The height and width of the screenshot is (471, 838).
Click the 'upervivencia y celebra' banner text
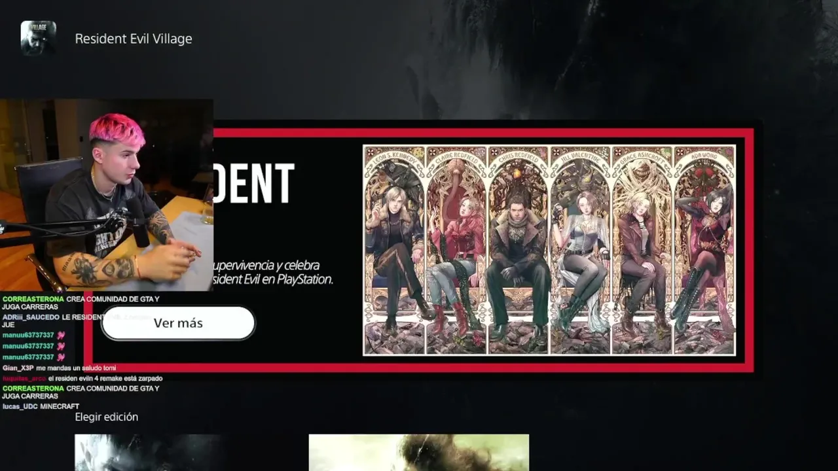(266, 266)
